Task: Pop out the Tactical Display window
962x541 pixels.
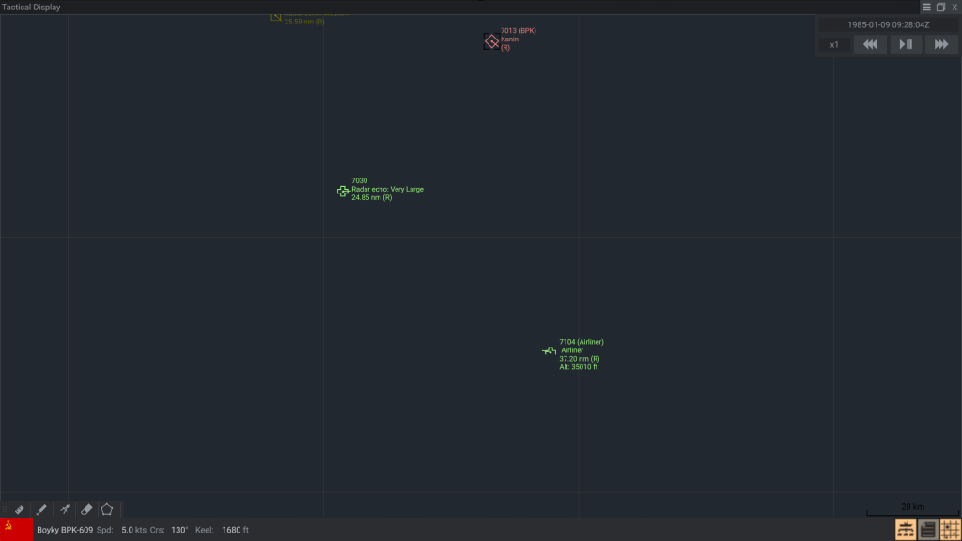Action: [x=940, y=7]
